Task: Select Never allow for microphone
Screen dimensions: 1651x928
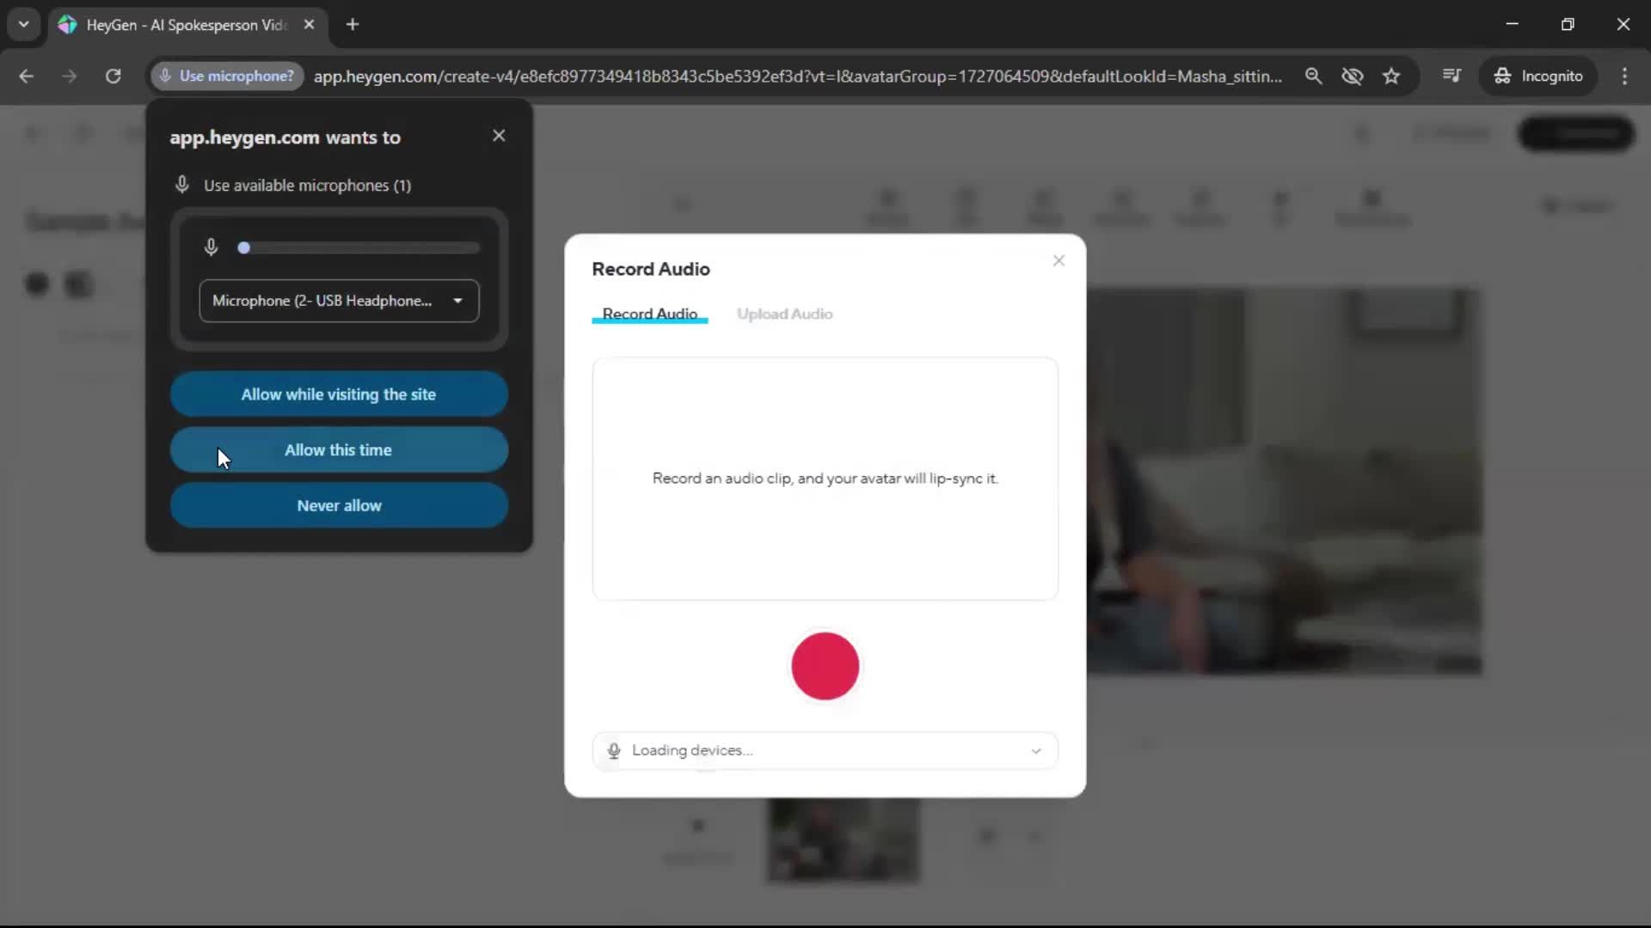Action: point(339,506)
